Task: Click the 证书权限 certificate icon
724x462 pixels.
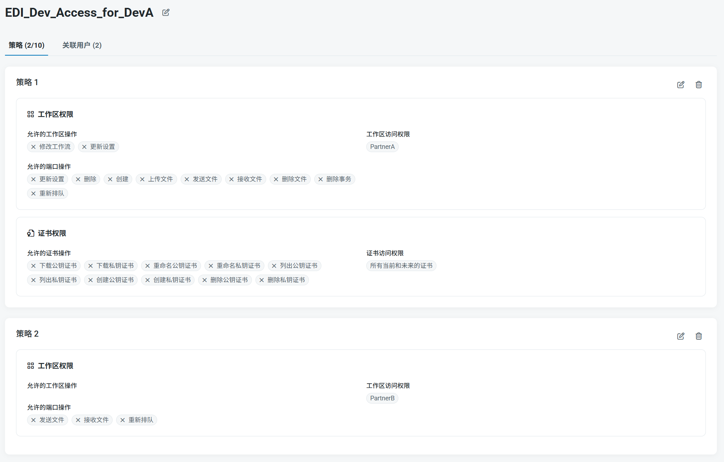Action: coord(31,233)
